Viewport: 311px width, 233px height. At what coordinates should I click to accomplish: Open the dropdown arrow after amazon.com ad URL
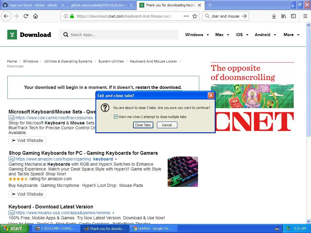coord(116,159)
